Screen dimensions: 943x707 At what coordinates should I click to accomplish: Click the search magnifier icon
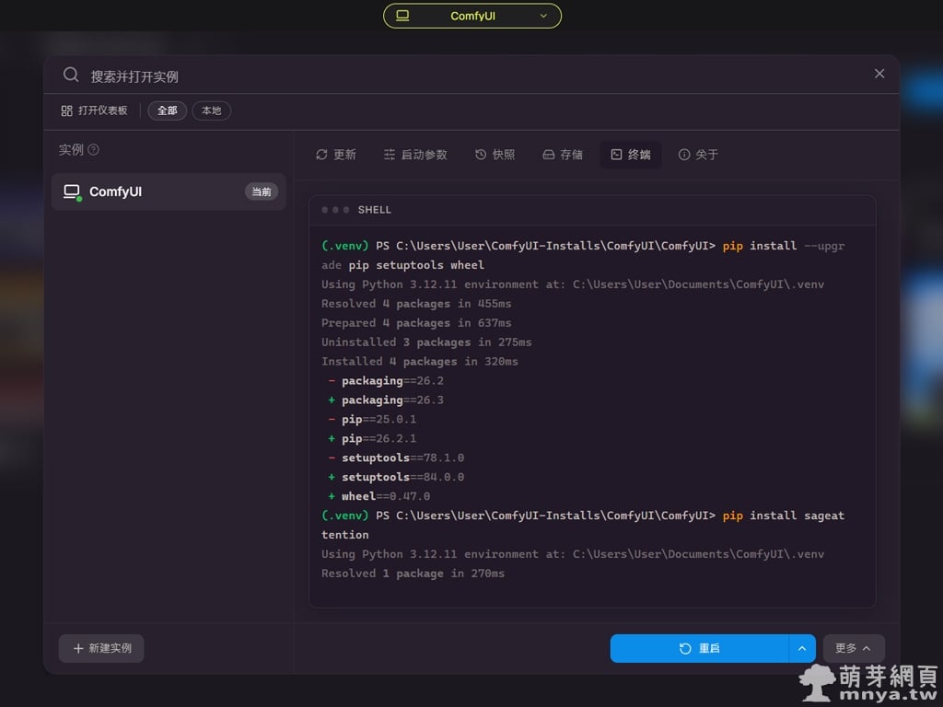pyautogui.click(x=71, y=75)
